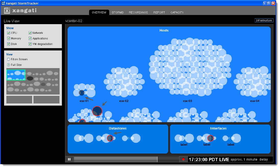The image size is (280, 168).
Task: Click the left gray box below minimap
Action: point(19,100)
